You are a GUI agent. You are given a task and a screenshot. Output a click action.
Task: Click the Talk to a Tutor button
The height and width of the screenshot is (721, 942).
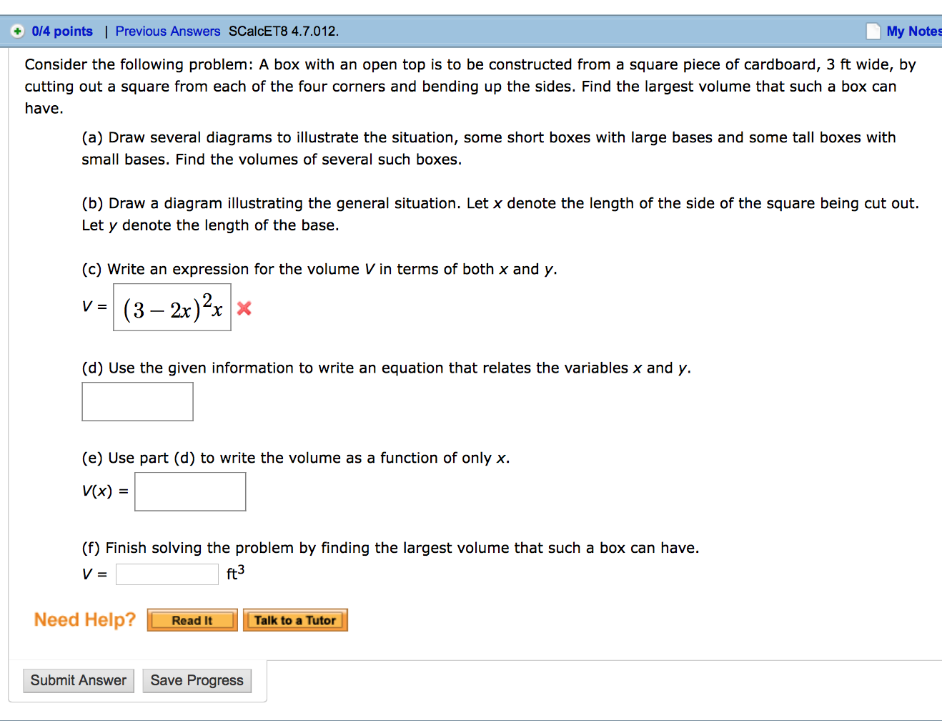tap(295, 619)
